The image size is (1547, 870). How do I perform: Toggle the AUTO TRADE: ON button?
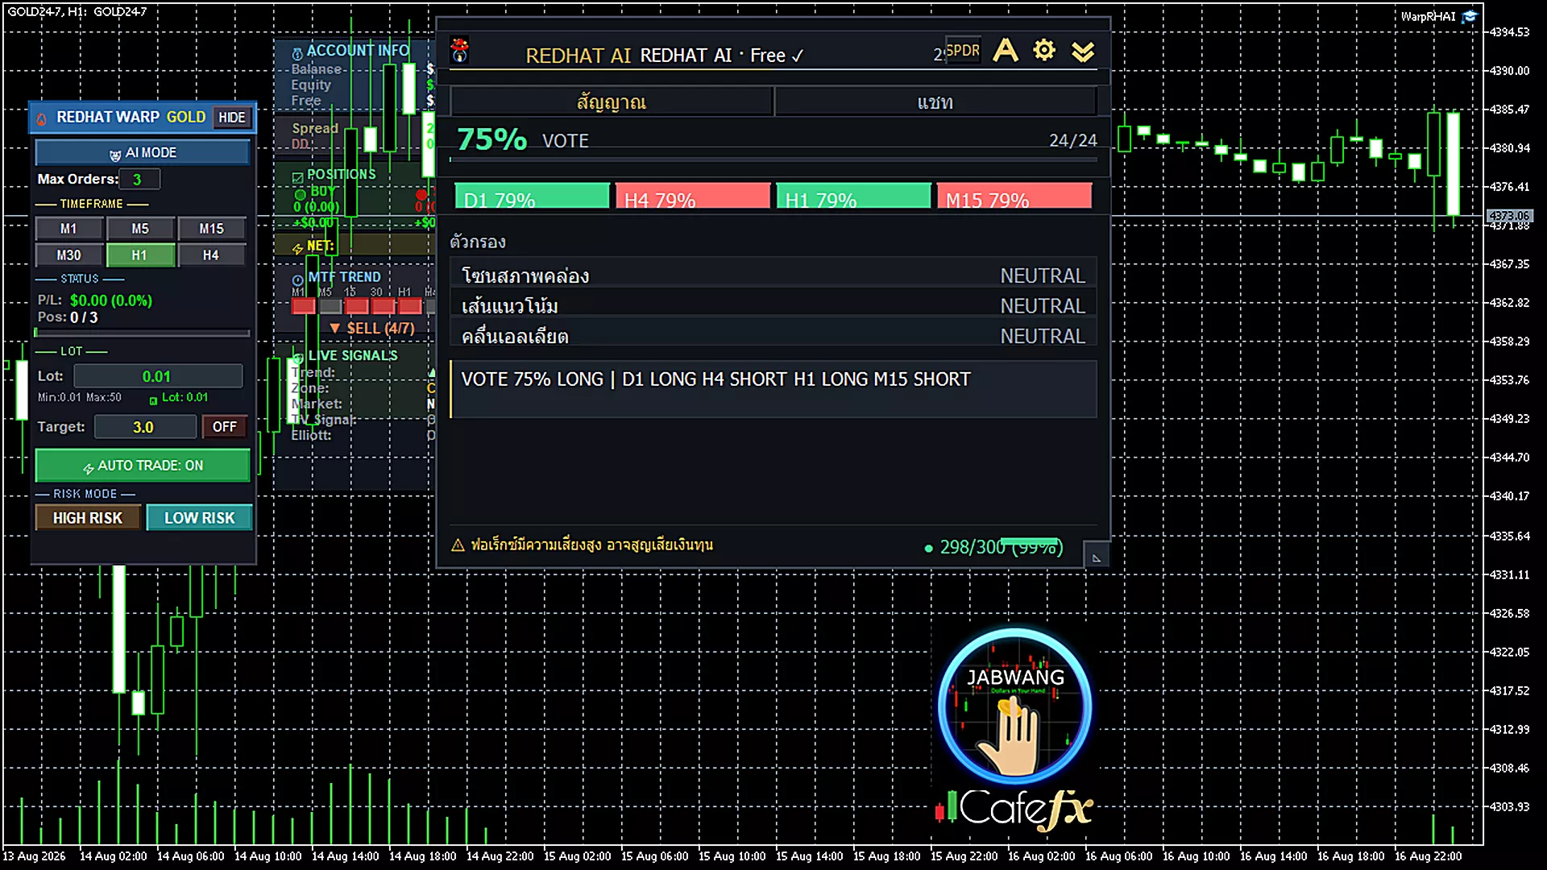click(x=143, y=466)
